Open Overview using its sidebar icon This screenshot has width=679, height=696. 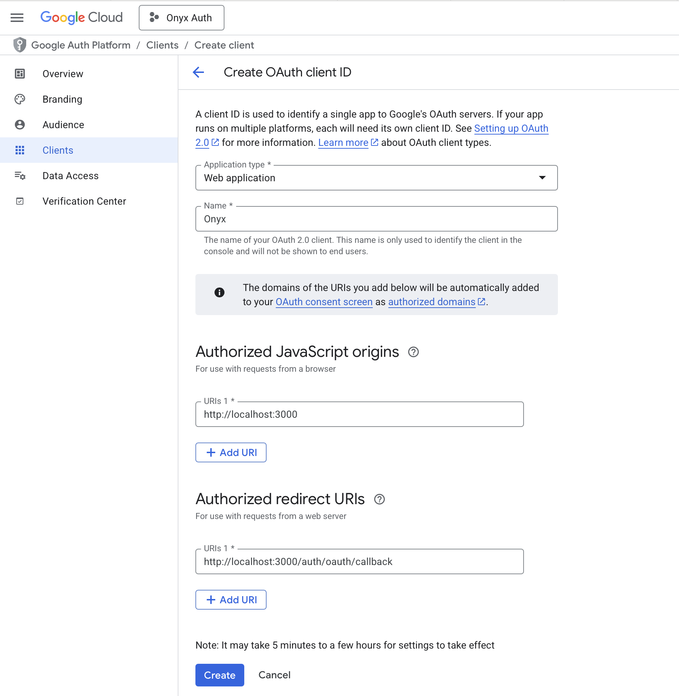click(x=19, y=74)
